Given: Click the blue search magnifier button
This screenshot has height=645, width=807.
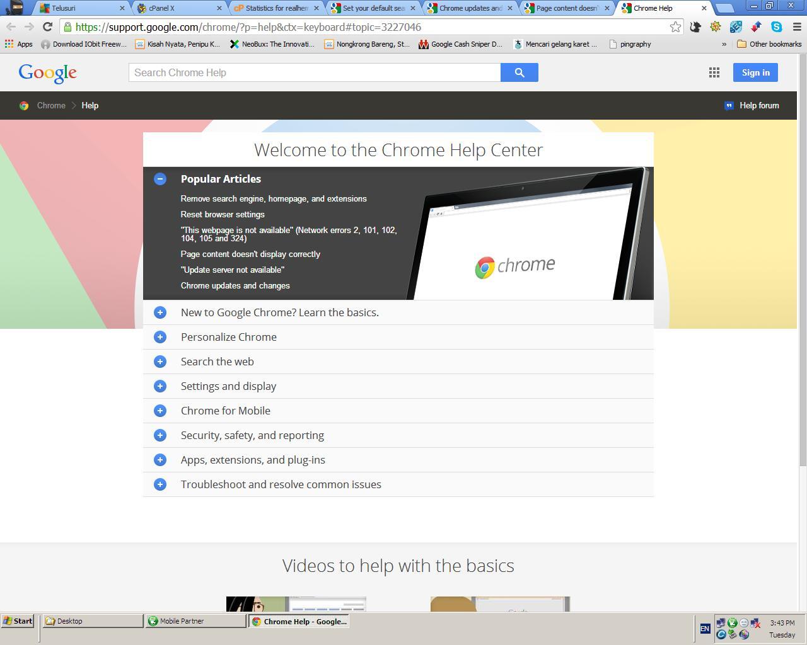Looking at the screenshot, I should (x=520, y=72).
